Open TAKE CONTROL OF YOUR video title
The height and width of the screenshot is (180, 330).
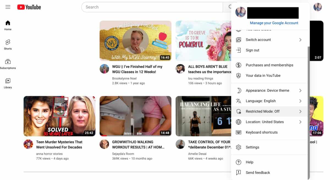pyautogui.click(x=210, y=145)
